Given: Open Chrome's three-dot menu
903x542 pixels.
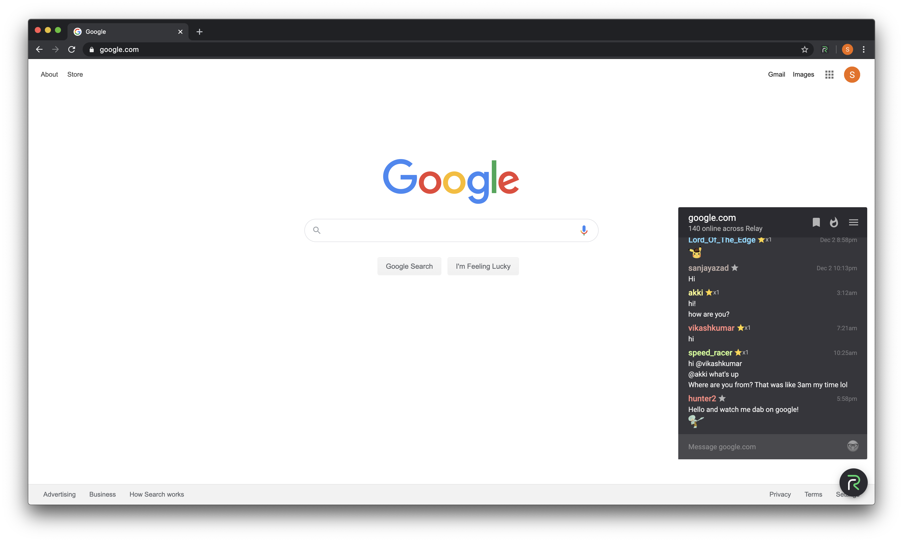Looking at the screenshot, I should [864, 49].
